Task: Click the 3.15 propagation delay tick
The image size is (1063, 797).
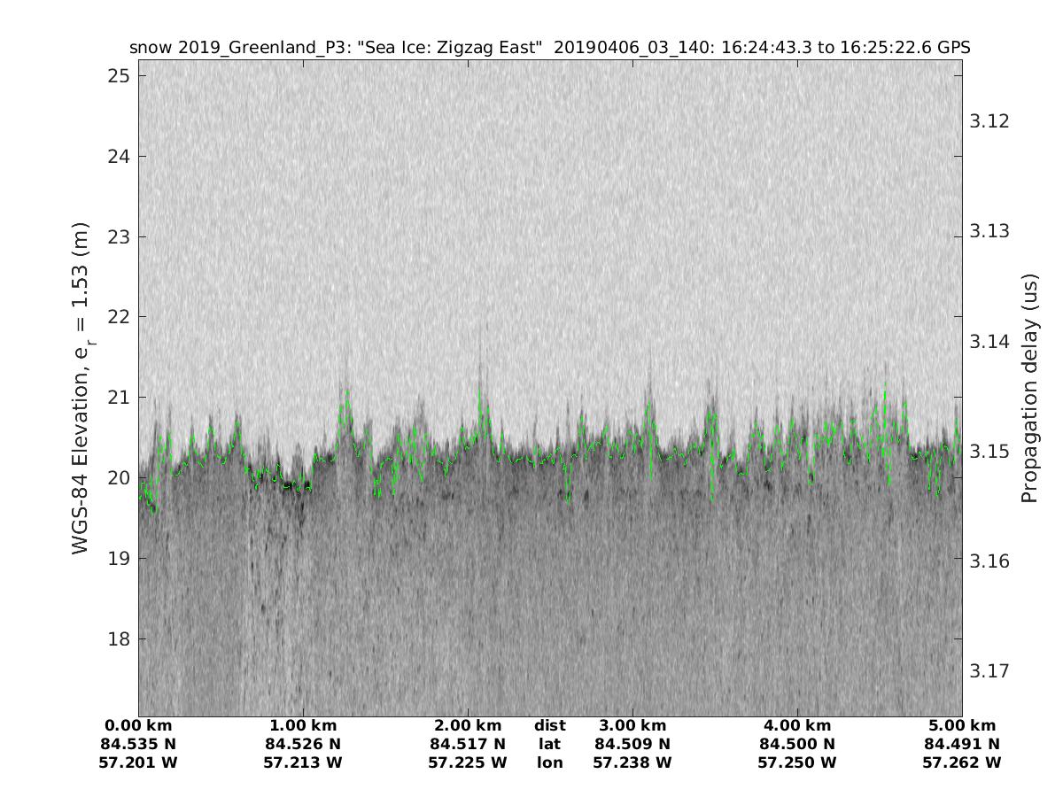Action: pyautogui.click(x=991, y=452)
